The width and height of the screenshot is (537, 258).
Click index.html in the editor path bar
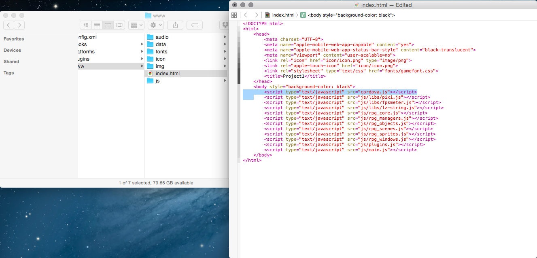[280, 15]
